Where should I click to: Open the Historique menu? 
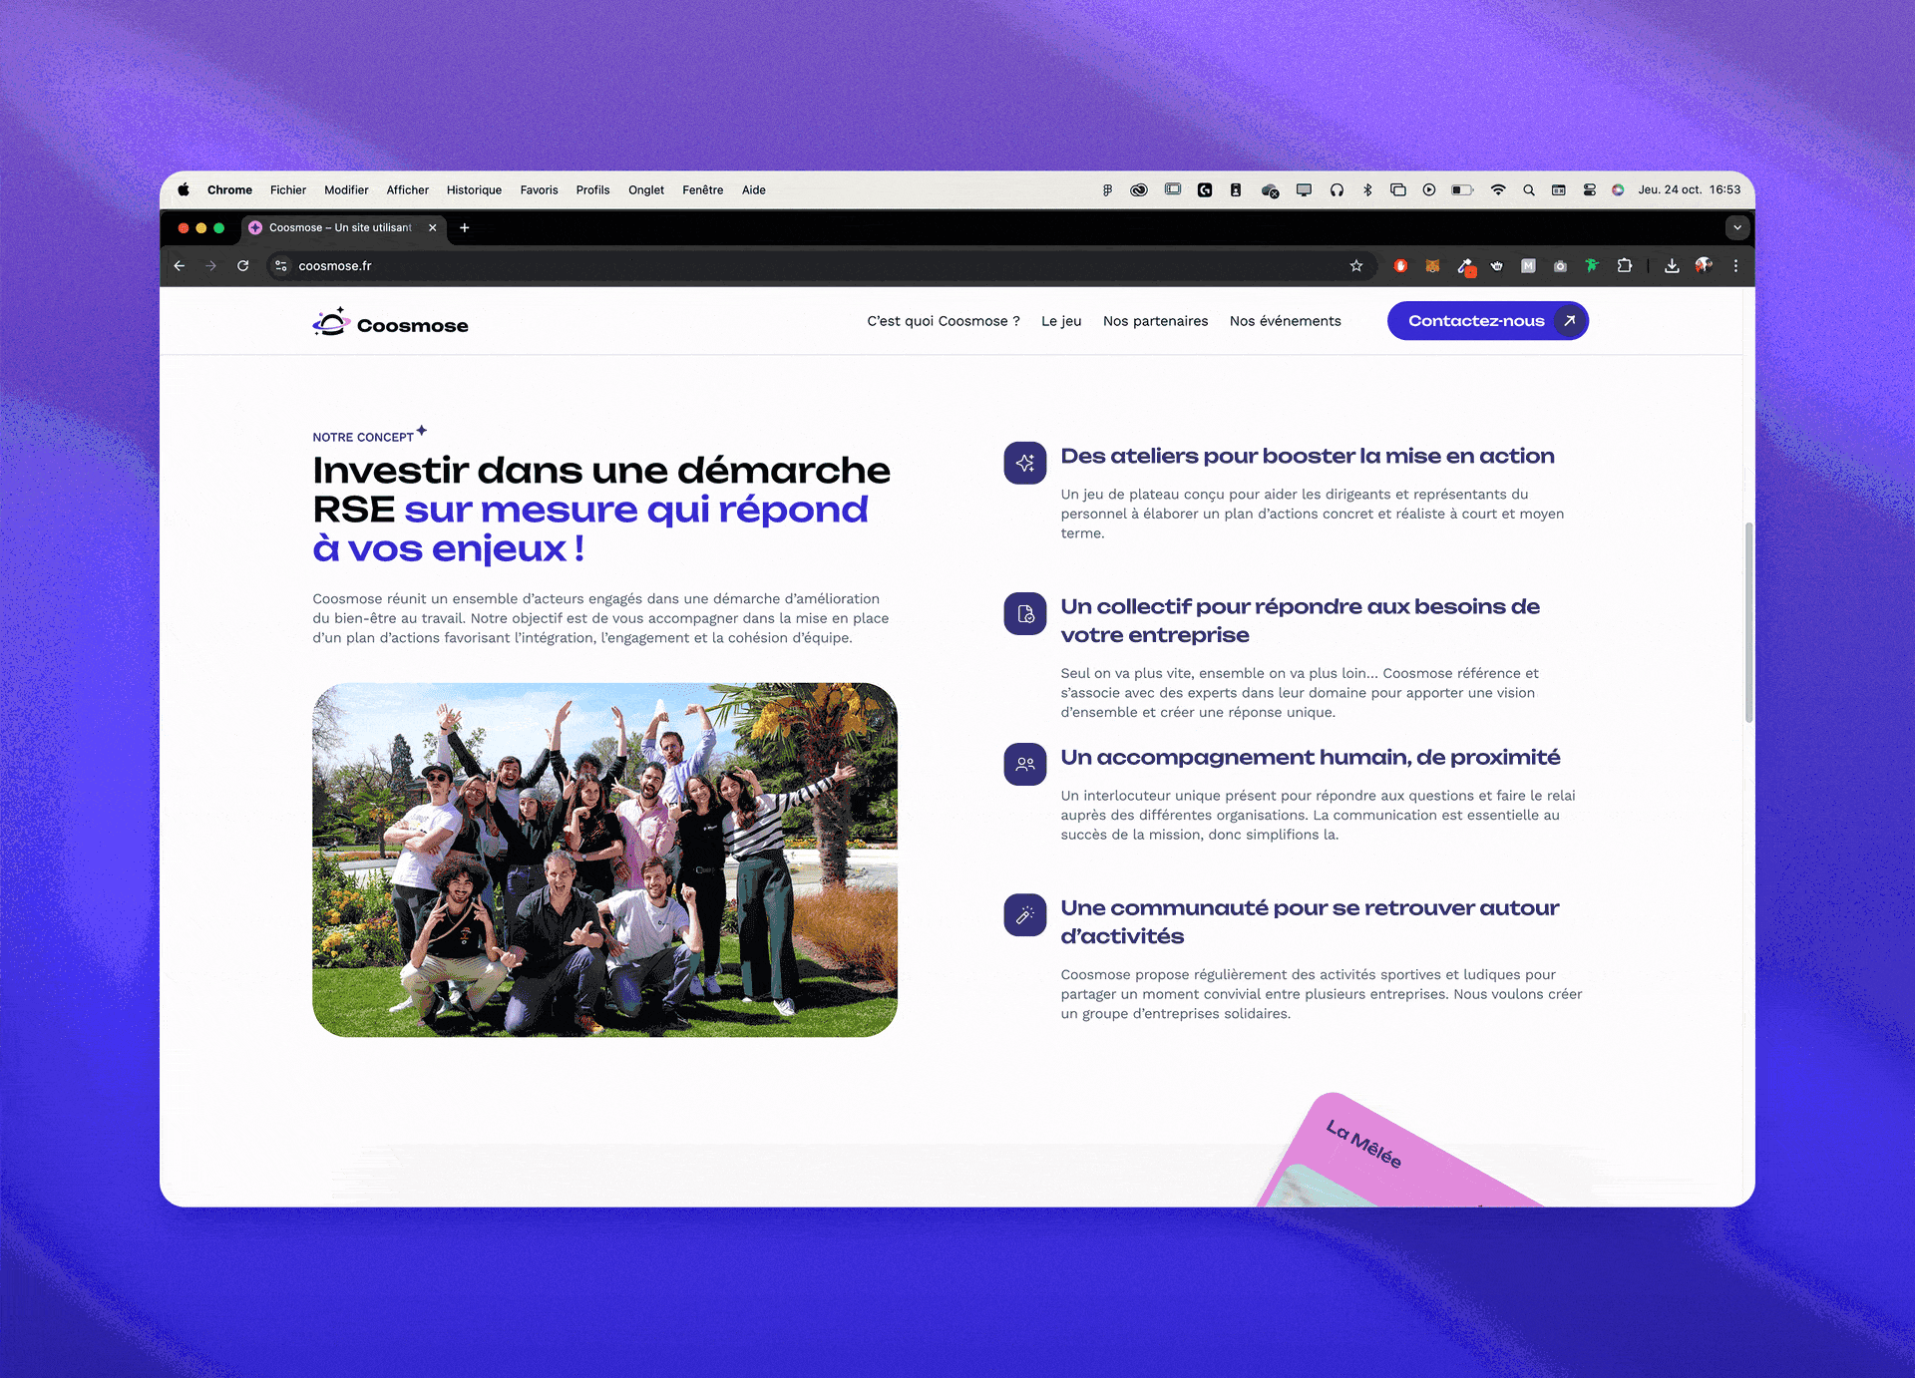474,189
